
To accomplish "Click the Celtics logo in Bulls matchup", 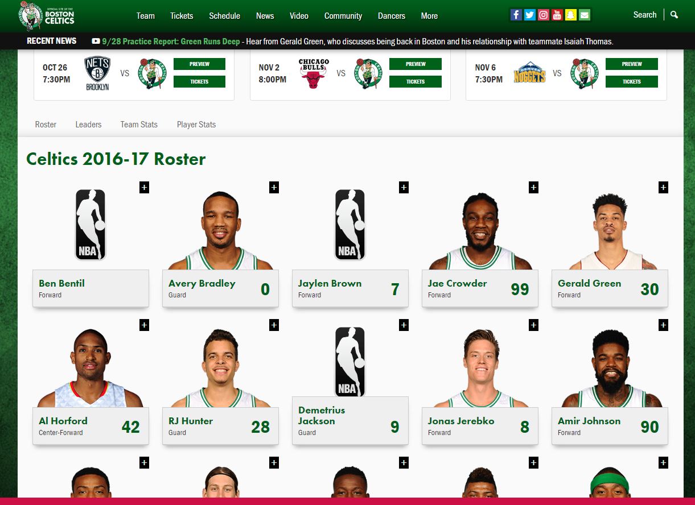I will pyautogui.click(x=368, y=73).
